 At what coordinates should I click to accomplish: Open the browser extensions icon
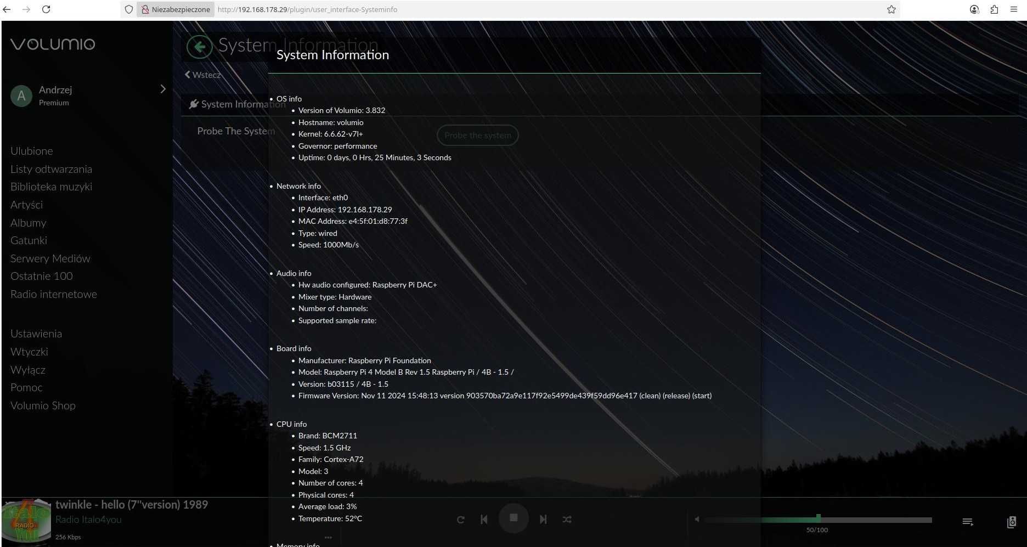[x=994, y=9]
